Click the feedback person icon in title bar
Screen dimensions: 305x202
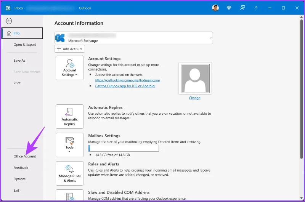[242, 8]
